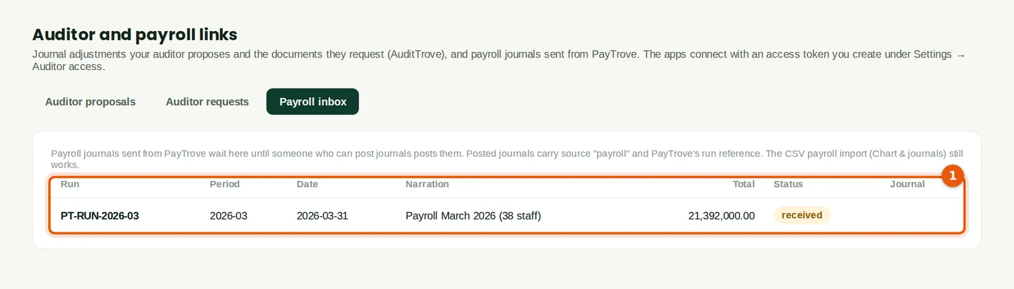Click the Period column header
1014x289 pixels.
point(224,184)
